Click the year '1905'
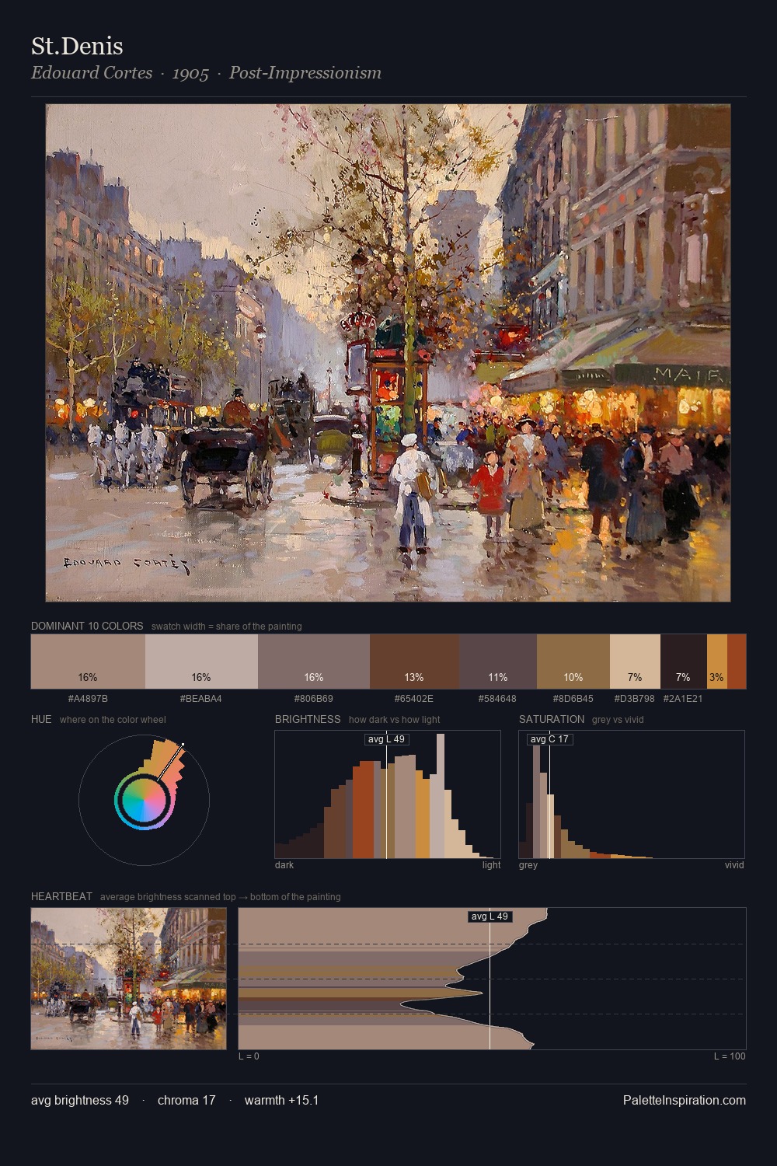Image resolution: width=777 pixels, height=1166 pixels. (190, 73)
